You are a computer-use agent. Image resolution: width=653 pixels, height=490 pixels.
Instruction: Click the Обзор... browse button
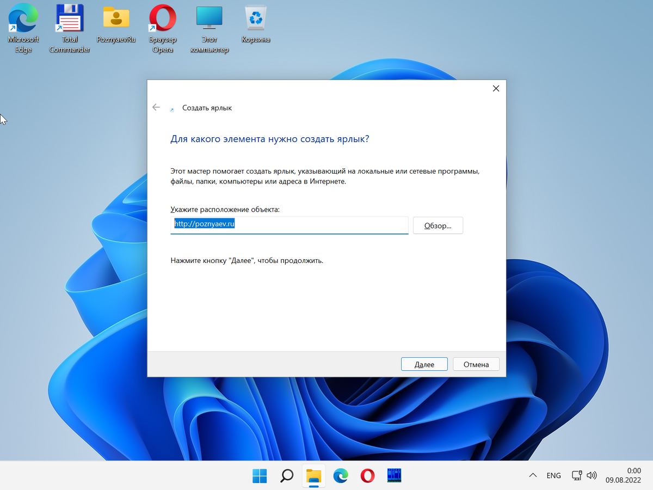point(438,225)
